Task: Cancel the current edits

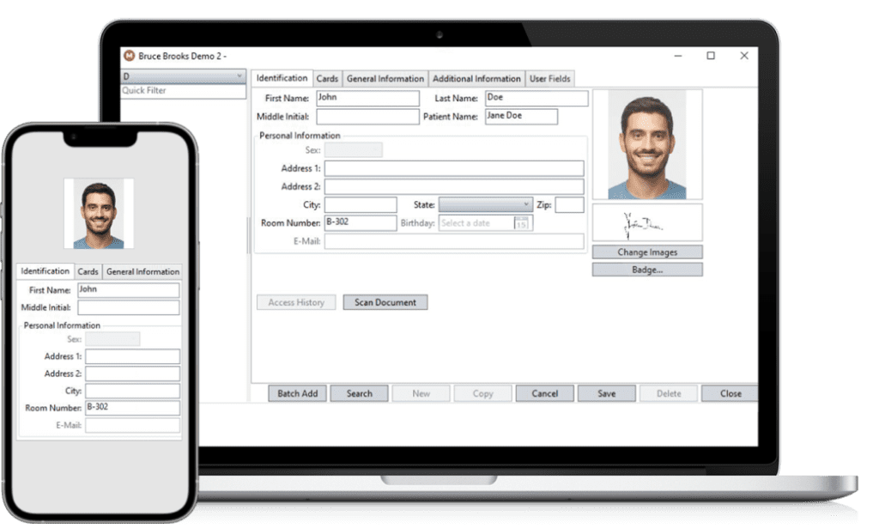Action: point(544,393)
